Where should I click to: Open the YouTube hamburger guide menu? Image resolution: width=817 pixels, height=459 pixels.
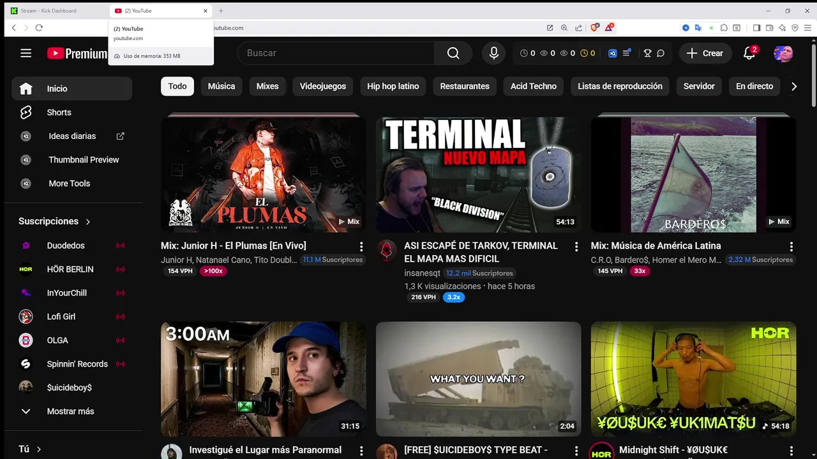26,54
